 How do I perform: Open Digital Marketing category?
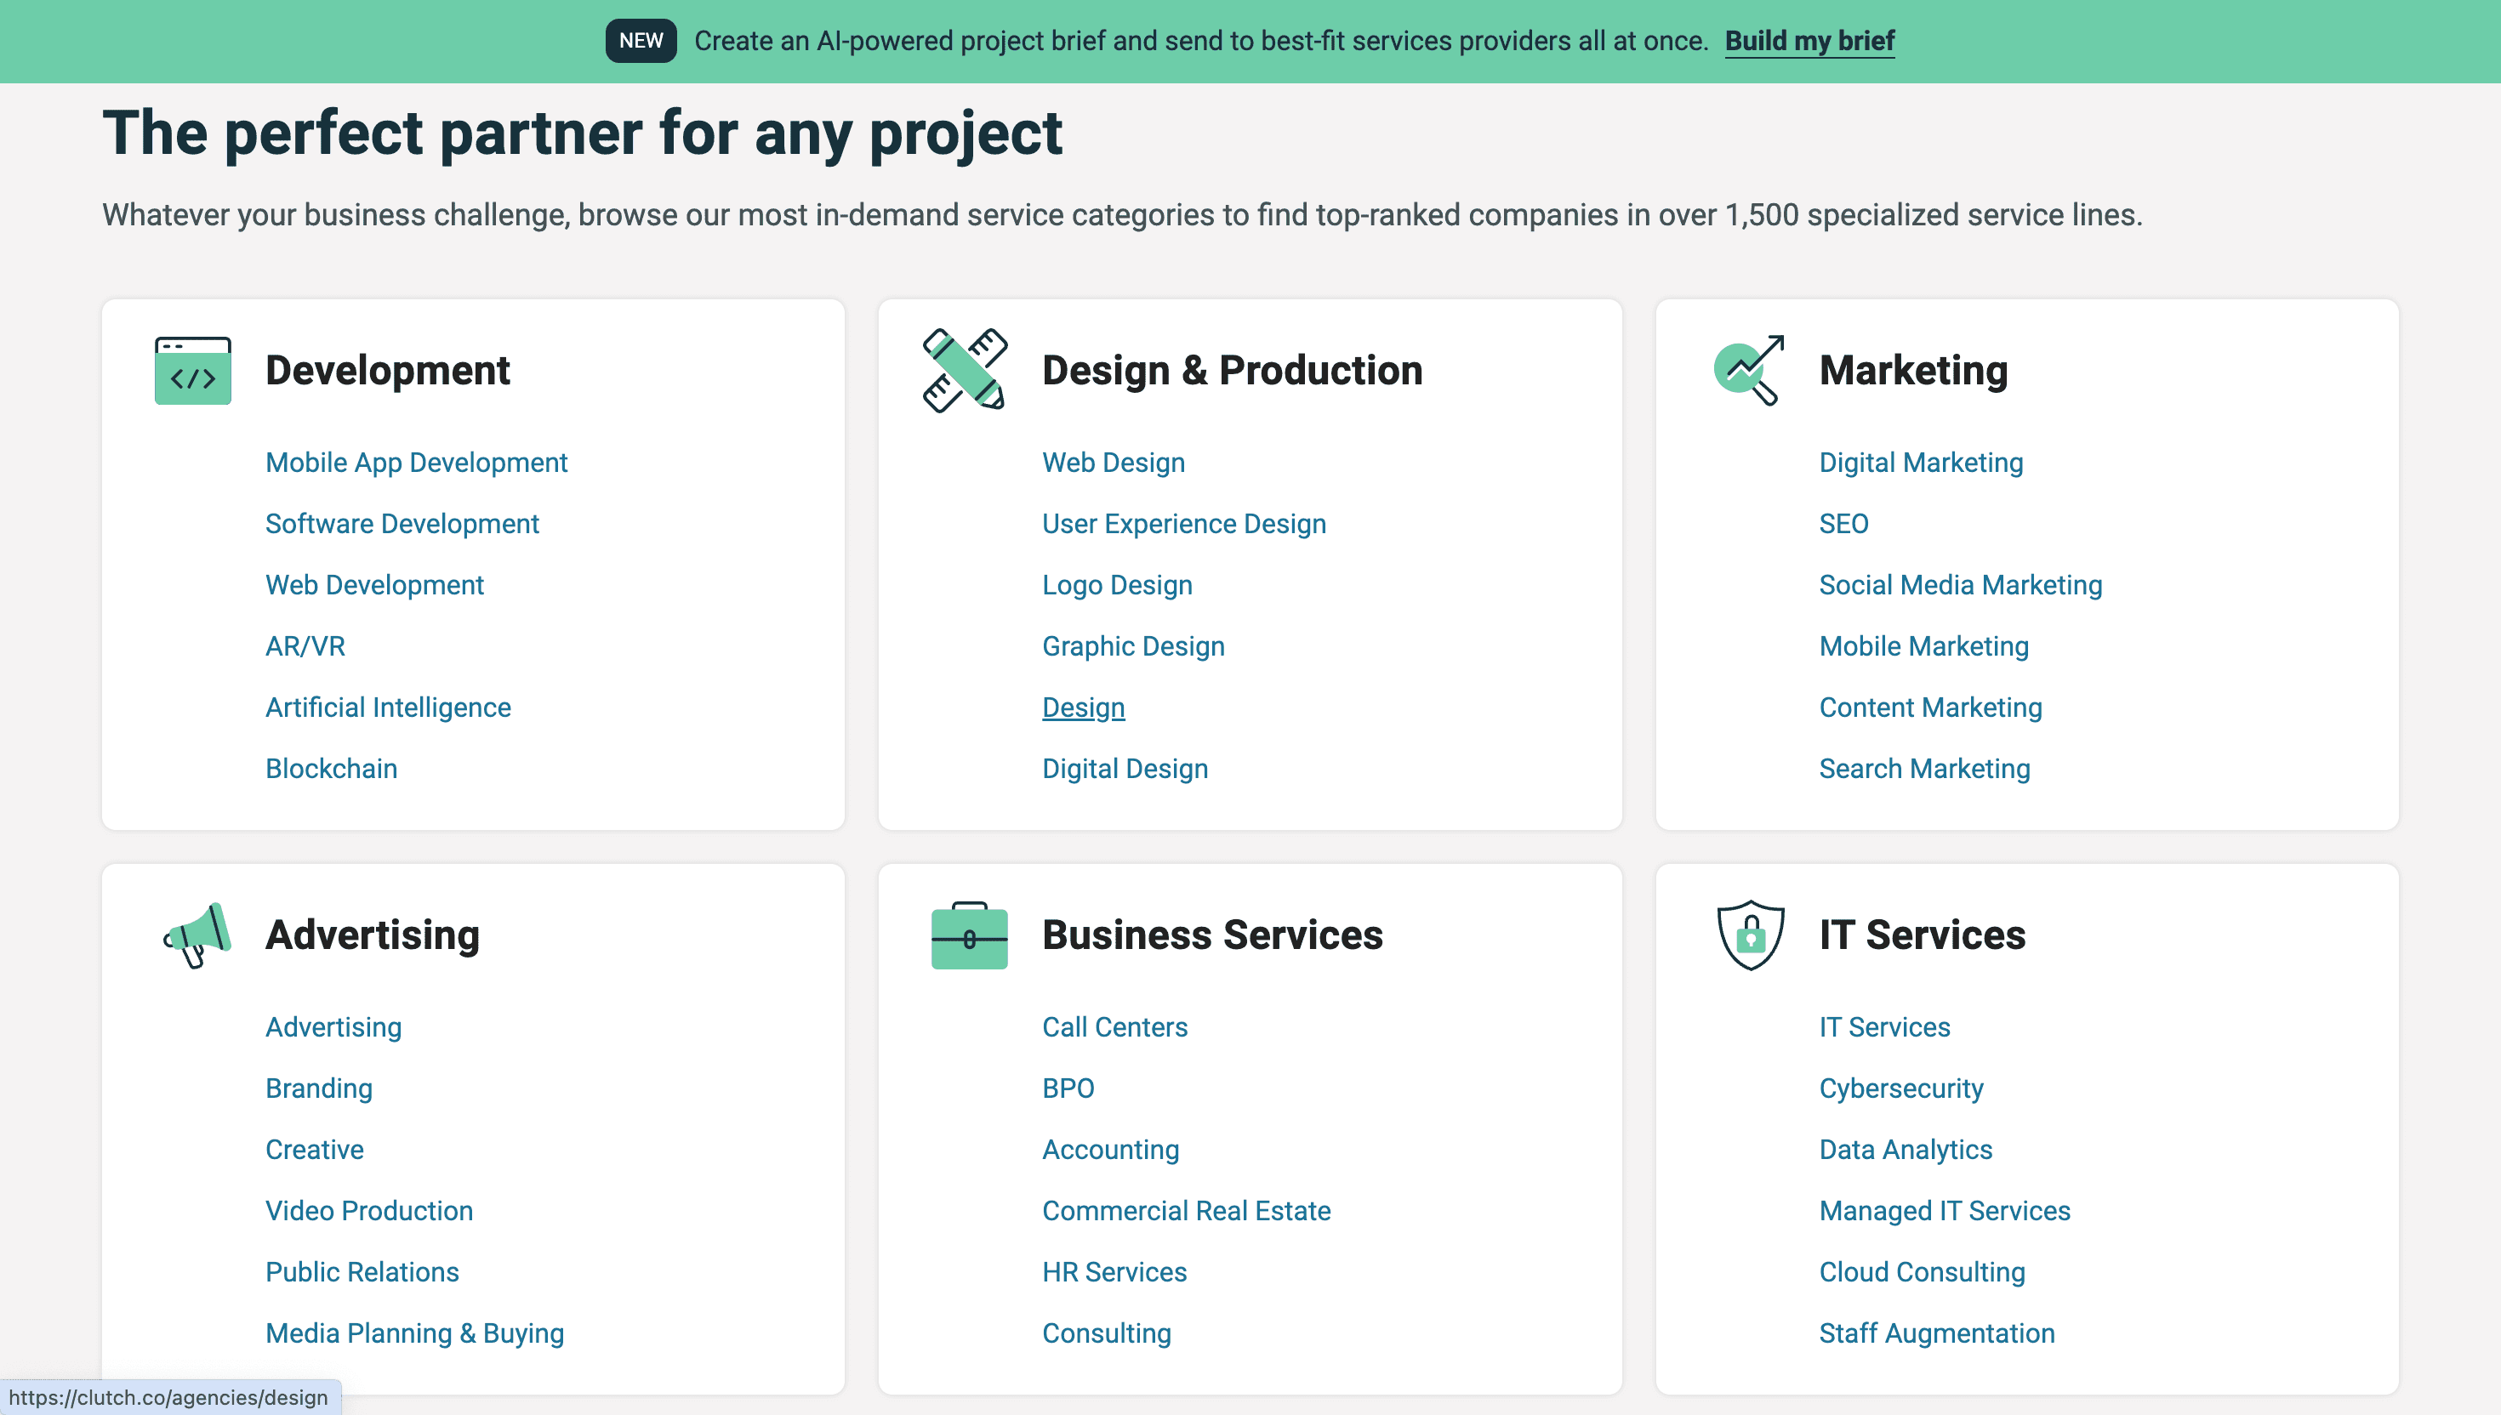coord(1921,463)
